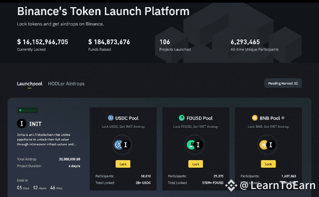This screenshot has height=197, width=319.
Task: Click the 6,293,465 Unique Participants figure
Action: point(245,42)
